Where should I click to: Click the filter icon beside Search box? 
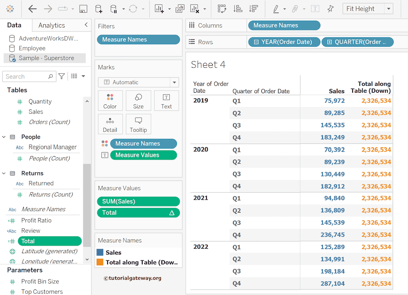point(61,76)
